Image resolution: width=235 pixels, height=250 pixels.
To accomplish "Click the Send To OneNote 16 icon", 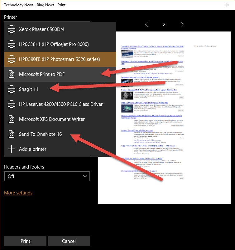I will 12,134.
